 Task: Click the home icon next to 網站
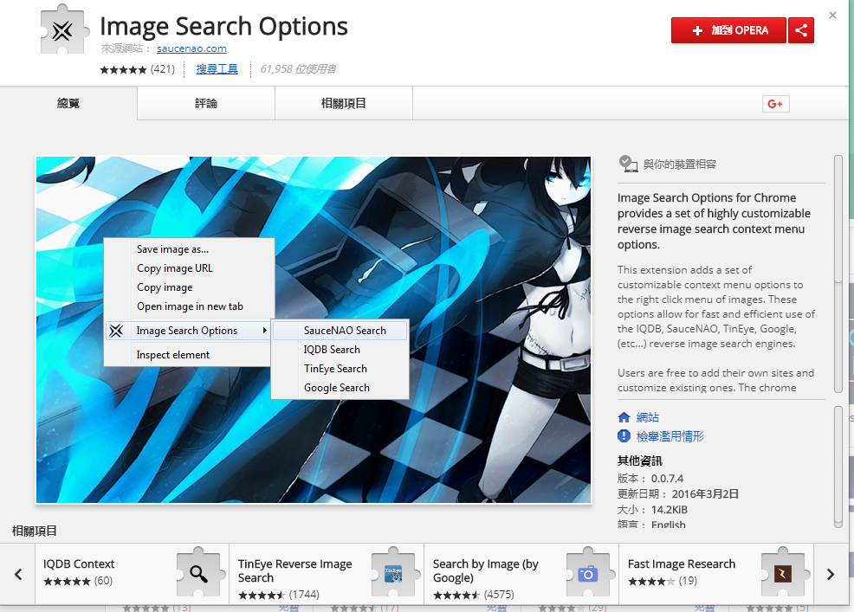pyautogui.click(x=624, y=417)
